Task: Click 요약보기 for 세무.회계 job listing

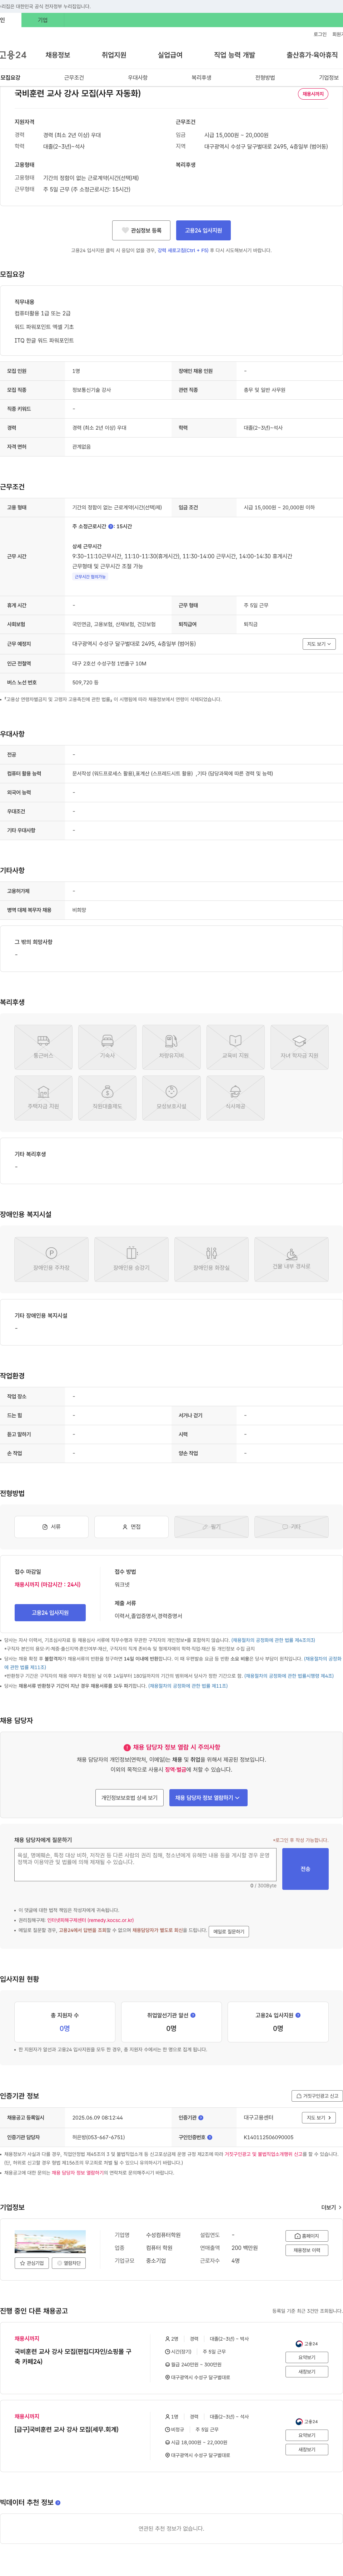Action: 307,2435
